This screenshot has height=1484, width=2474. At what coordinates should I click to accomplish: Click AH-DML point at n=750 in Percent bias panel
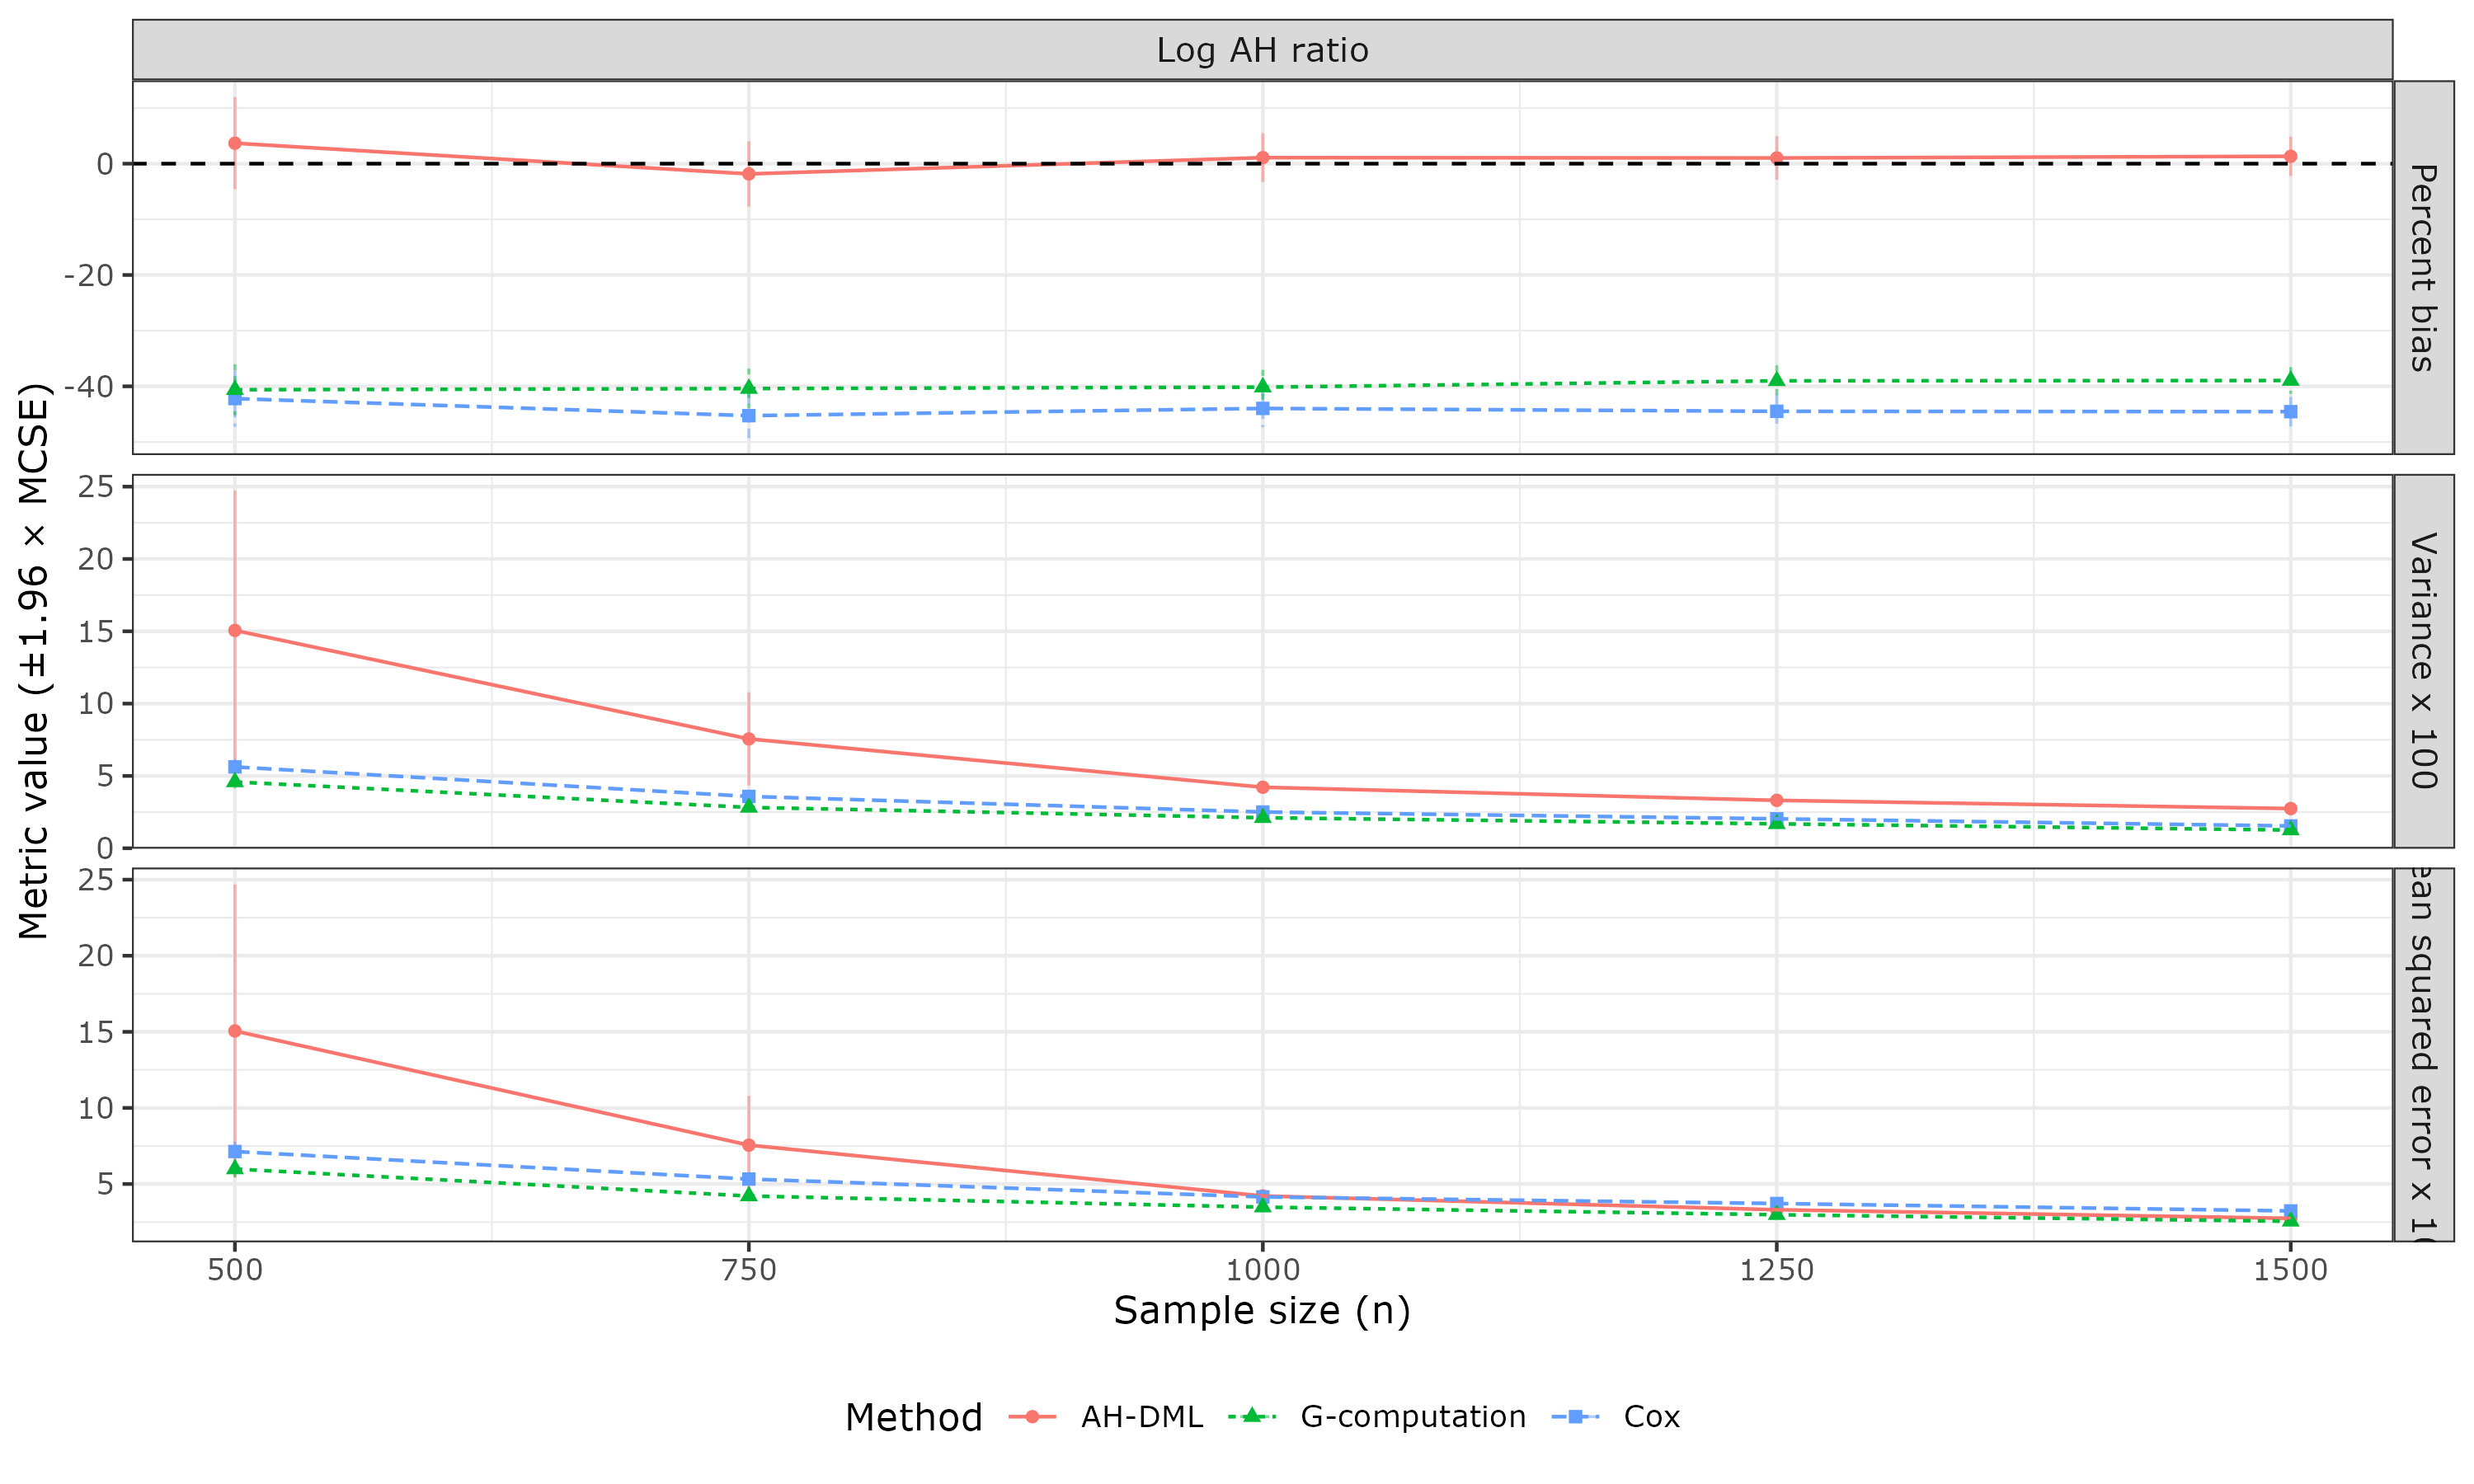click(749, 174)
